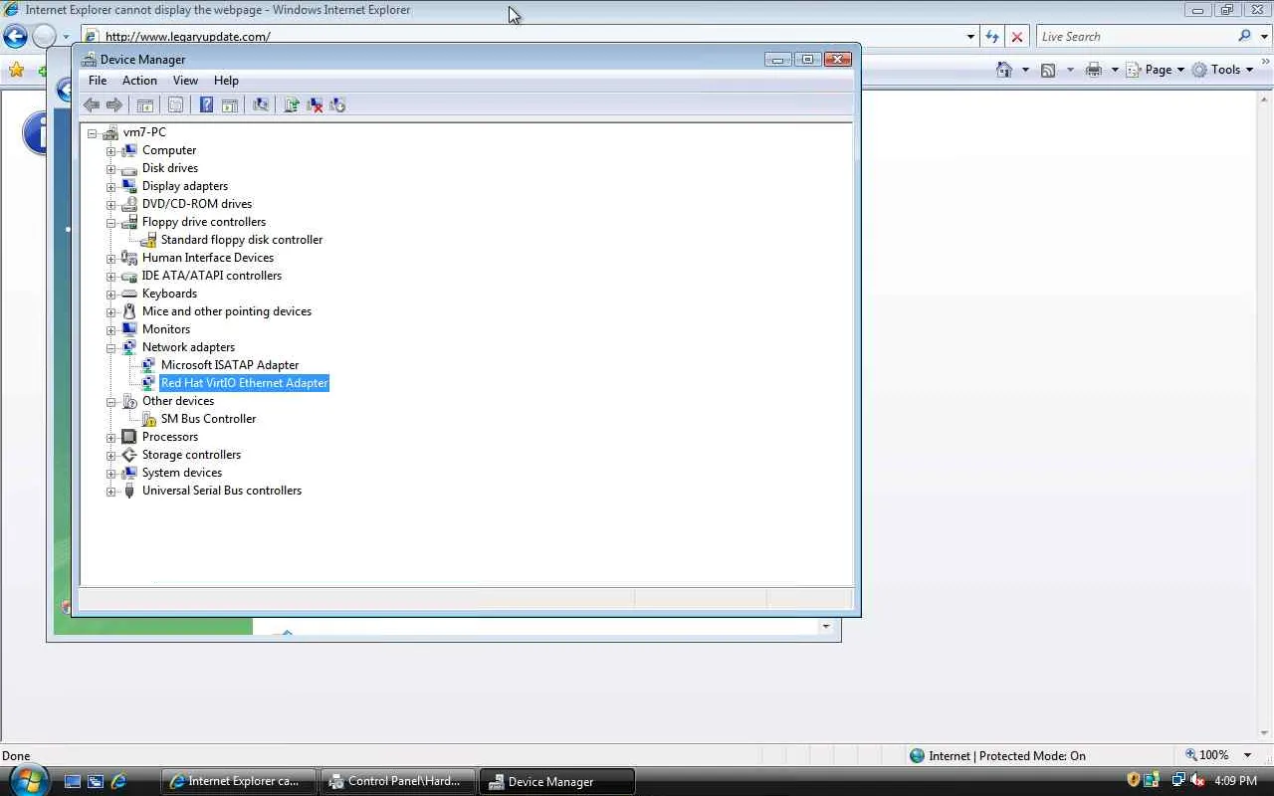
Task: Click the Switch between windows Quick Launch icon
Action: coord(96,781)
